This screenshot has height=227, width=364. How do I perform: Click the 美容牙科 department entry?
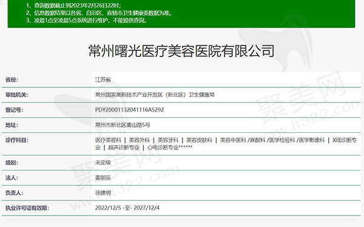(168, 140)
